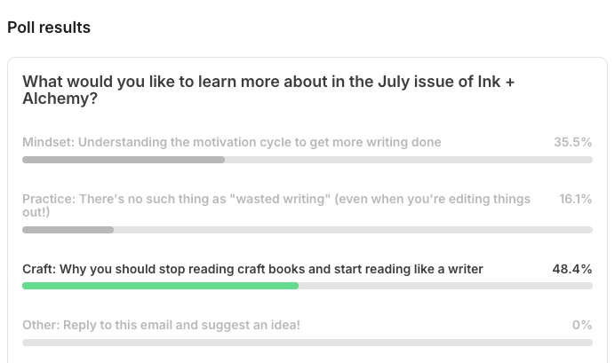Click the 16.1% result percentage
The width and height of the screenshot is (615, 363).
tap(575, 199)
